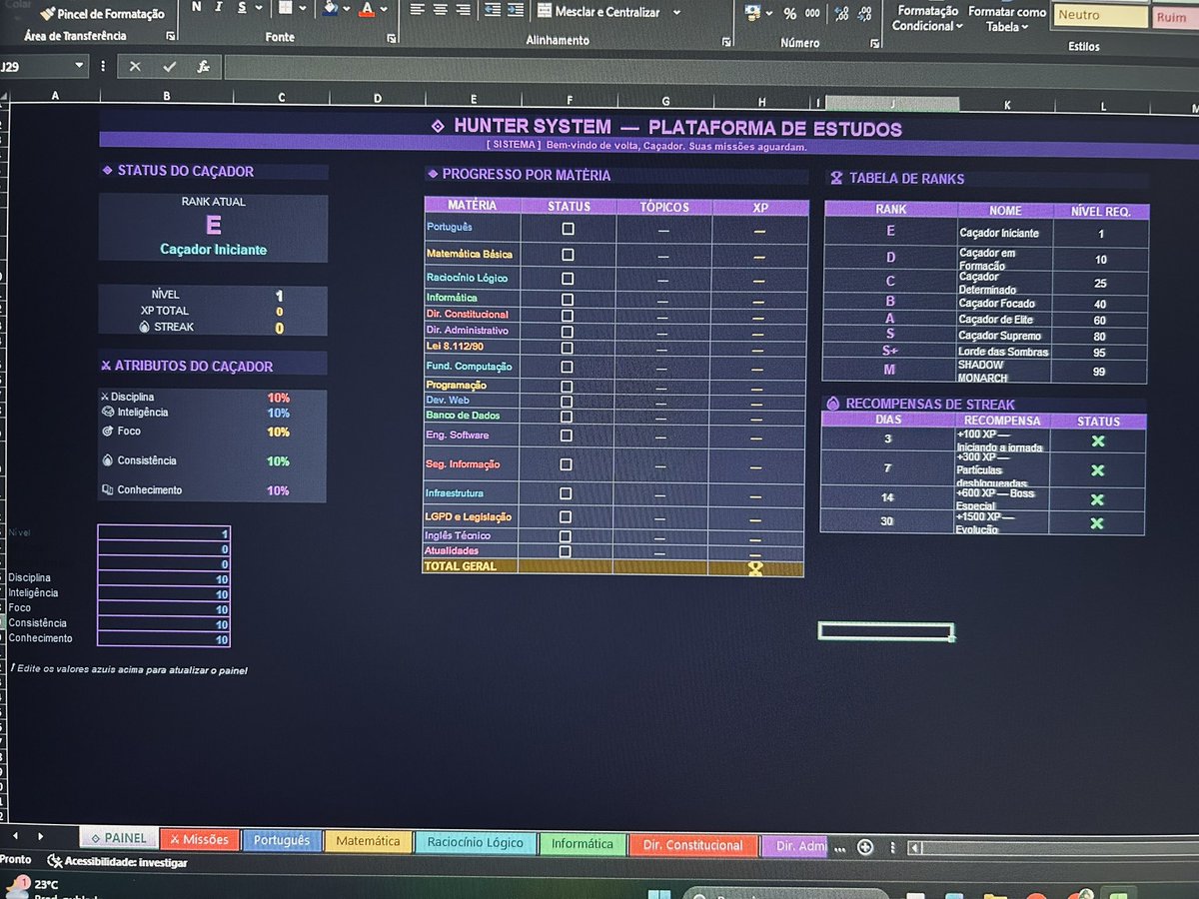1199x899 pixels.
Task: Check the Matemática Básica status checkbox
Action: click(x=568, y=254)
